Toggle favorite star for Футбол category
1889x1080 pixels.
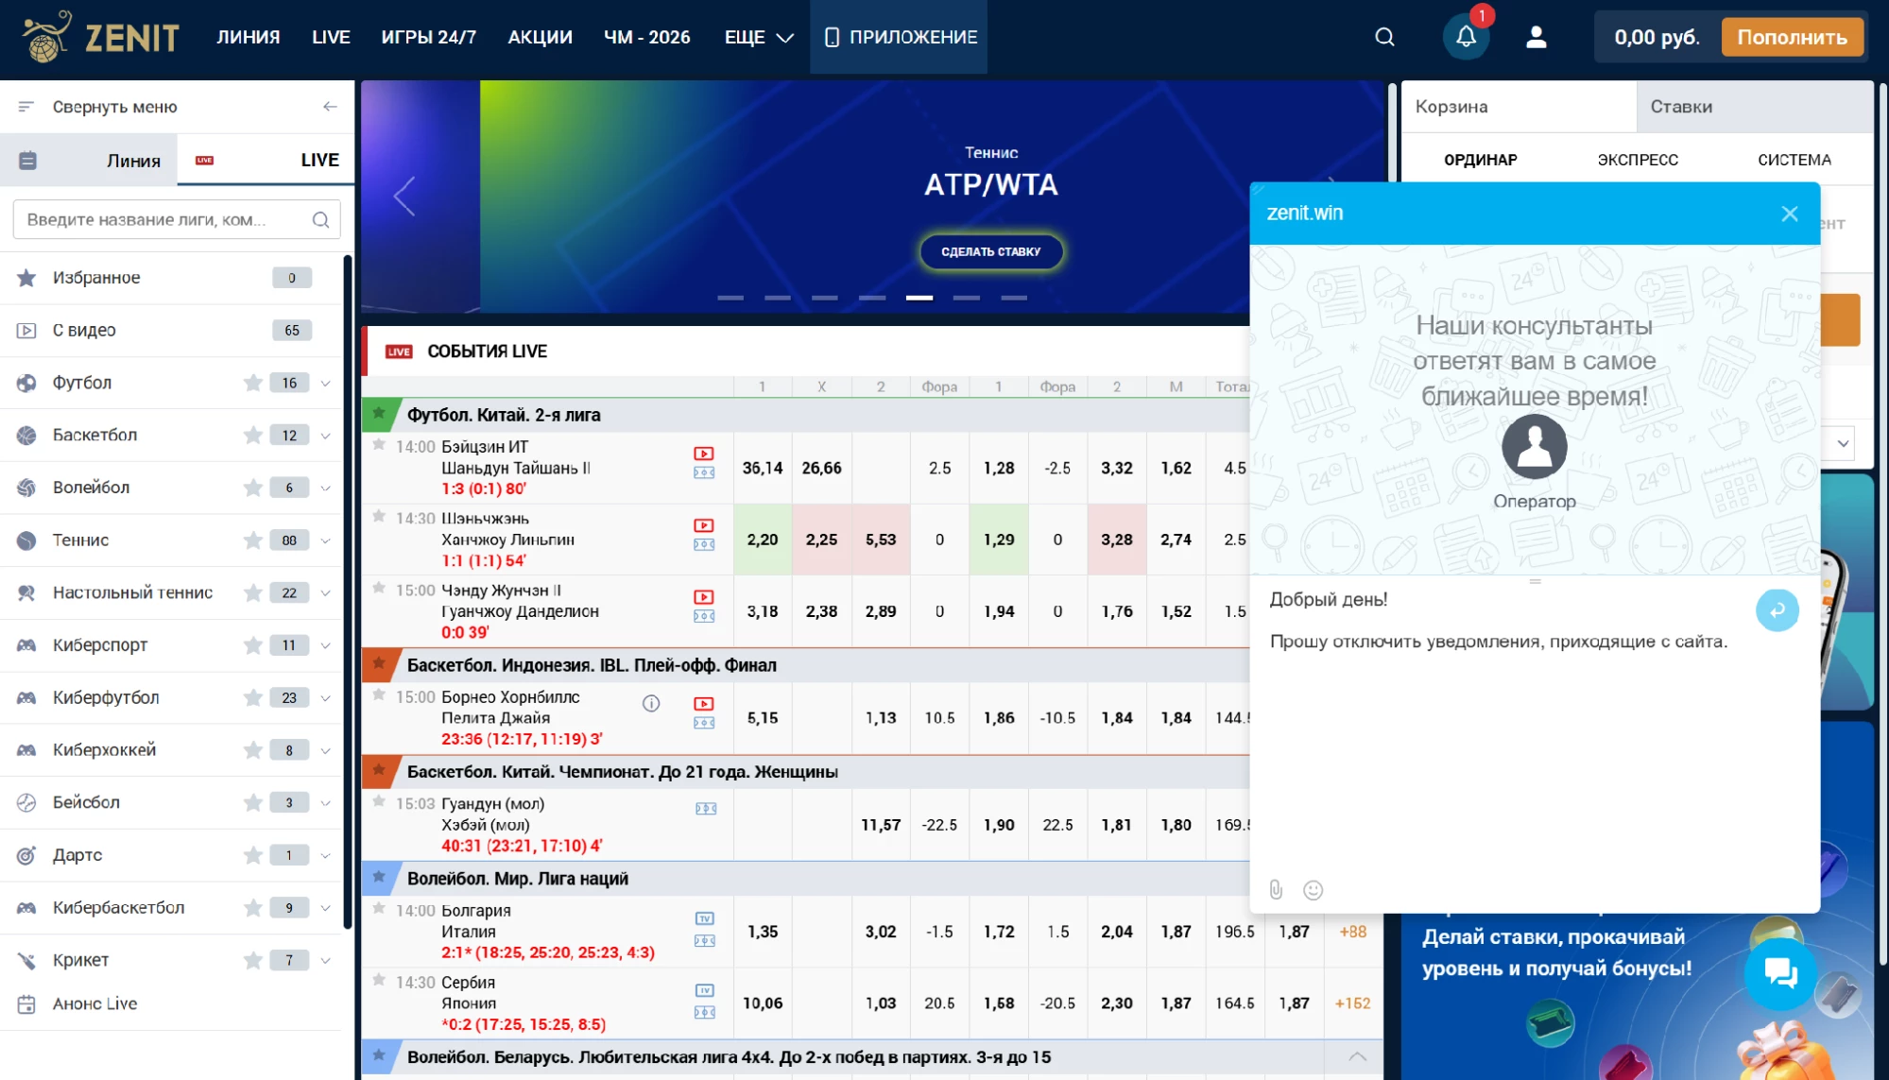252,383
